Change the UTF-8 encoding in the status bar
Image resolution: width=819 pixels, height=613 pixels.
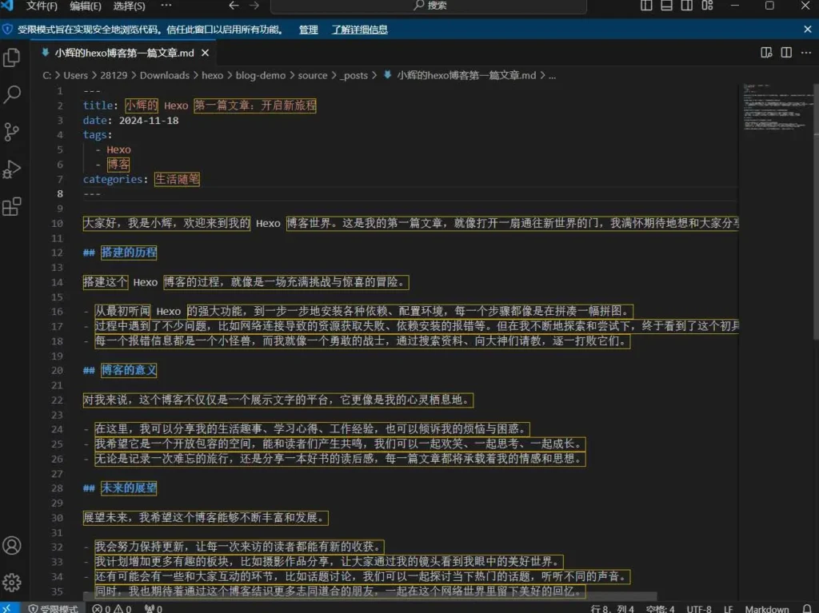click(698, 608)
